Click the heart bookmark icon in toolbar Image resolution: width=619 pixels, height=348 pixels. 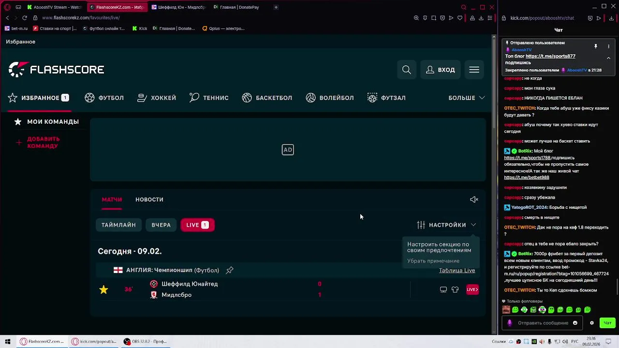click(x=460, y=18)
